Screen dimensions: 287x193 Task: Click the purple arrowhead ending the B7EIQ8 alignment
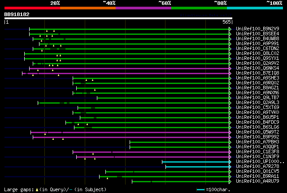[x=230, y=74]
